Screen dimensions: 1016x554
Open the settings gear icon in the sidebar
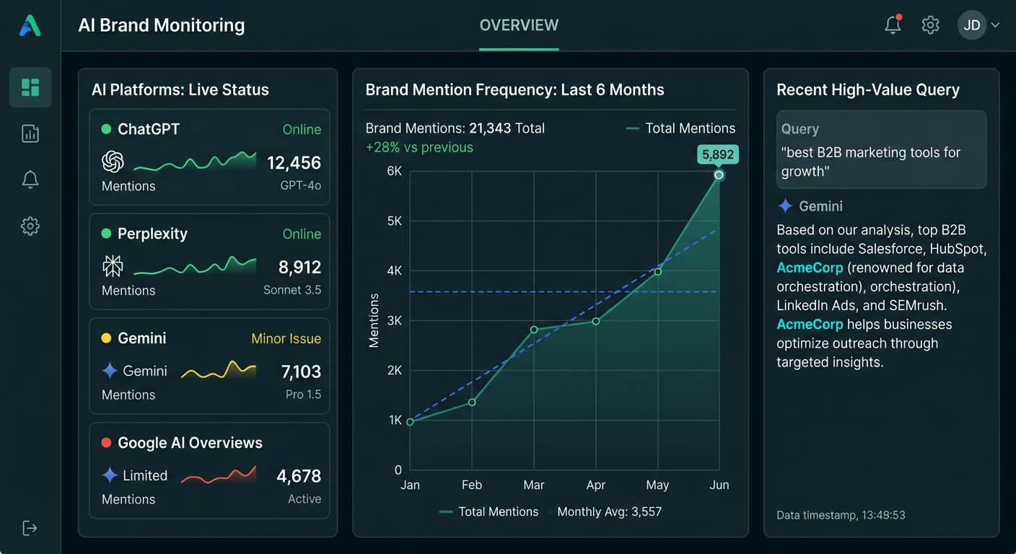(x=30, y=226)
